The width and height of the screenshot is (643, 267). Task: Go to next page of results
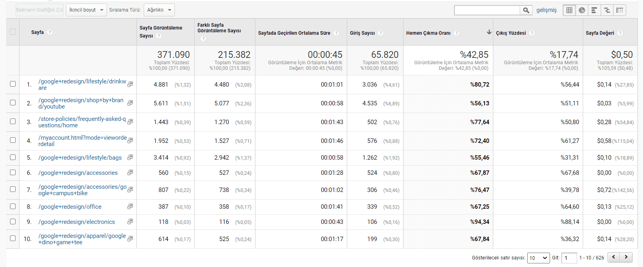click(x=626, y=257)
